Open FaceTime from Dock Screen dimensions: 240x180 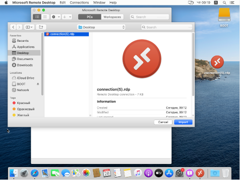coord(55,173)
